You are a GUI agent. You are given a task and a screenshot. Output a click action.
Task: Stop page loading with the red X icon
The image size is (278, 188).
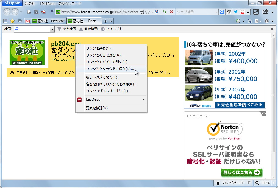point(172,12)
